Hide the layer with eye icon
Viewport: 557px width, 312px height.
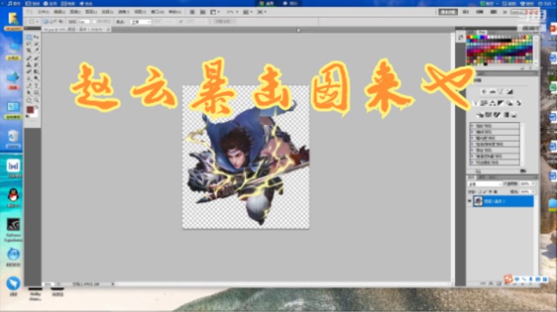(x=470, y=202)
